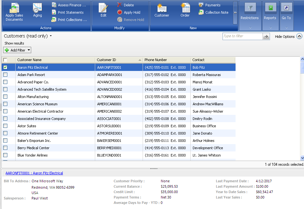Choose Print Collections letters

[x=69, y=20]
